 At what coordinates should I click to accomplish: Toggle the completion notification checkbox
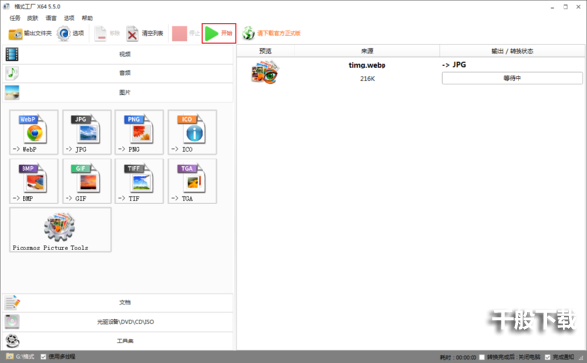point(547,357)
